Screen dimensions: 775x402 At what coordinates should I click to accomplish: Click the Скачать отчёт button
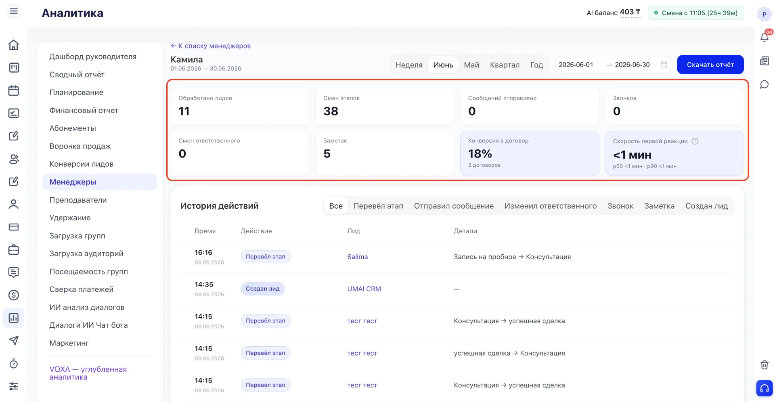[710, 65]
